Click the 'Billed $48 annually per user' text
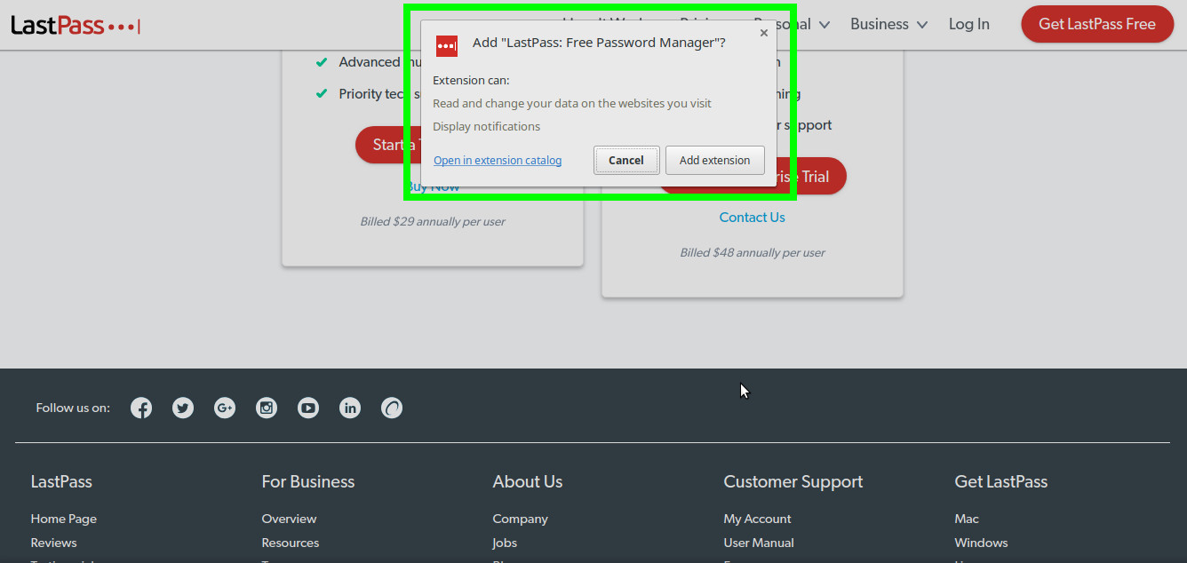The width and height of the screenshot is (1187, 563). (x=753, y=252)
